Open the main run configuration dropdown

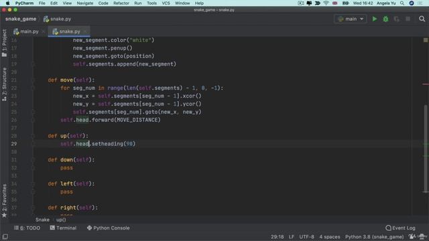click(351, 19)
